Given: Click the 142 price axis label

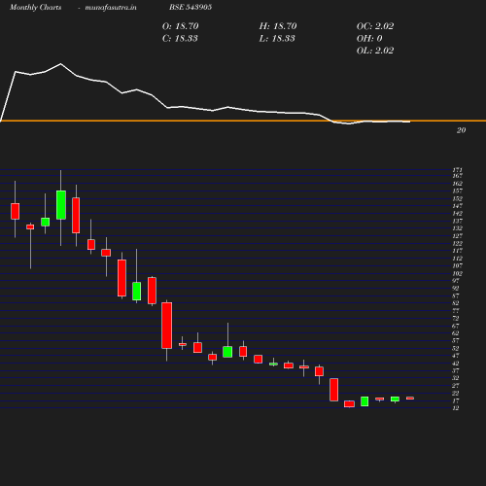Looking at the screenshot, I should click(x=458, y=214).
